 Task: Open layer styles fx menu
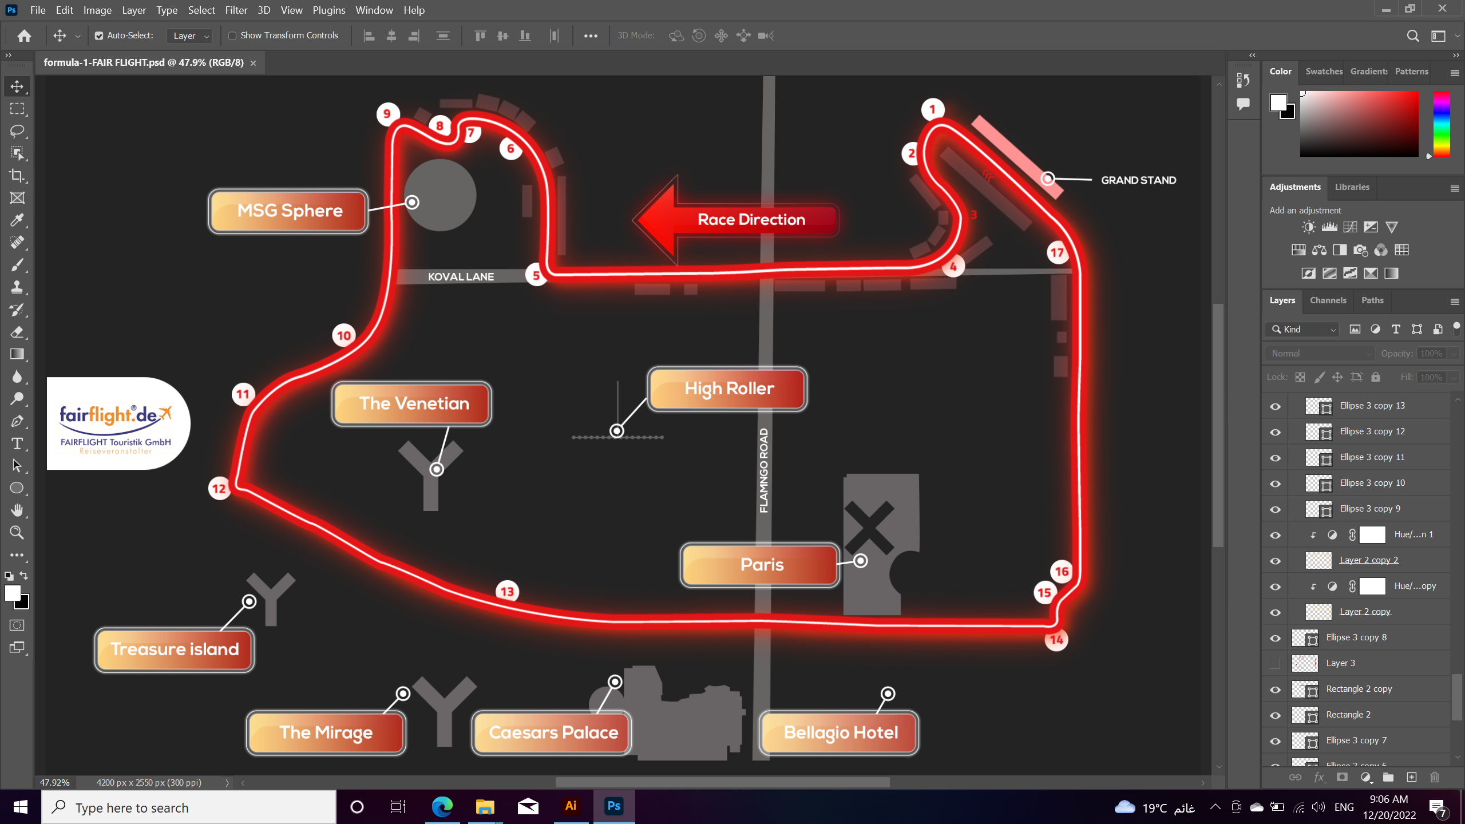tap(1318, 777)
